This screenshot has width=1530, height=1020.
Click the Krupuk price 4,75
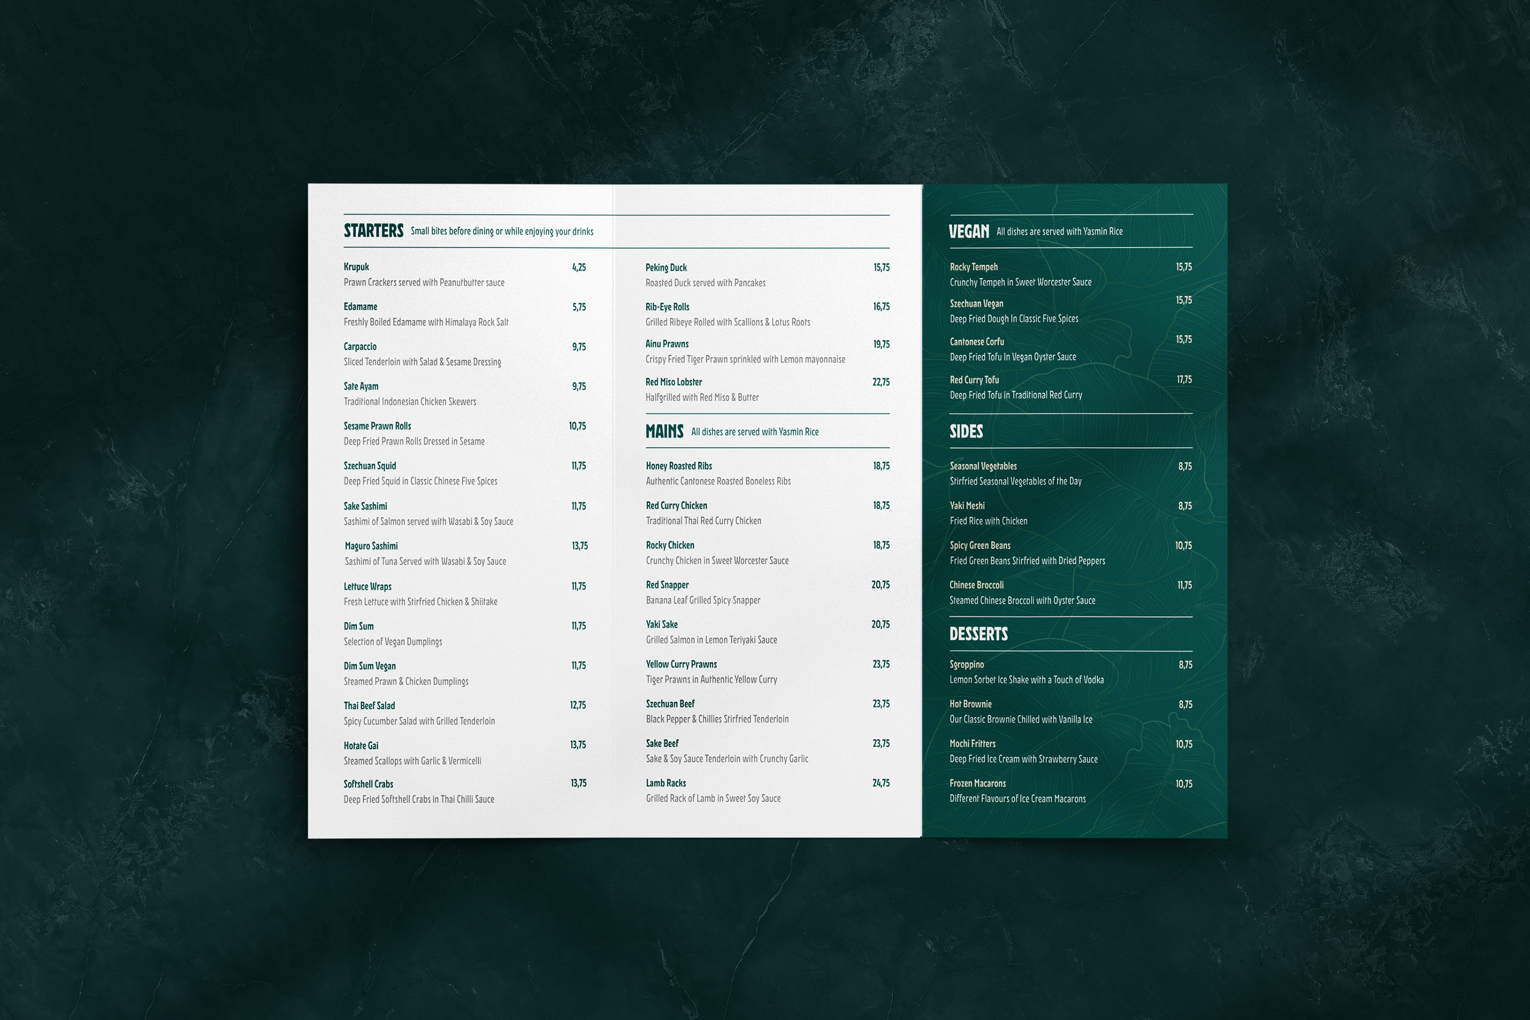578,267
